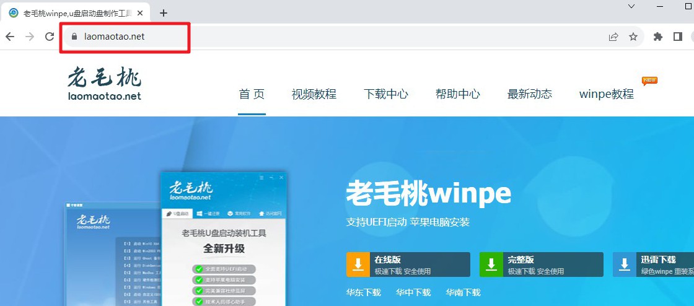The height and width of the screenshot is (306, 694).
Task: Click the orange download arrow icon on 在线版
Action: (358, 264)
